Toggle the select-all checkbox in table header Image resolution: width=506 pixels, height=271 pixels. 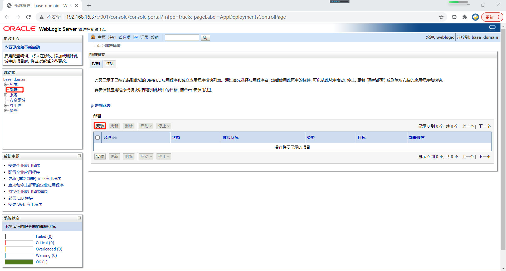[98, 138]
